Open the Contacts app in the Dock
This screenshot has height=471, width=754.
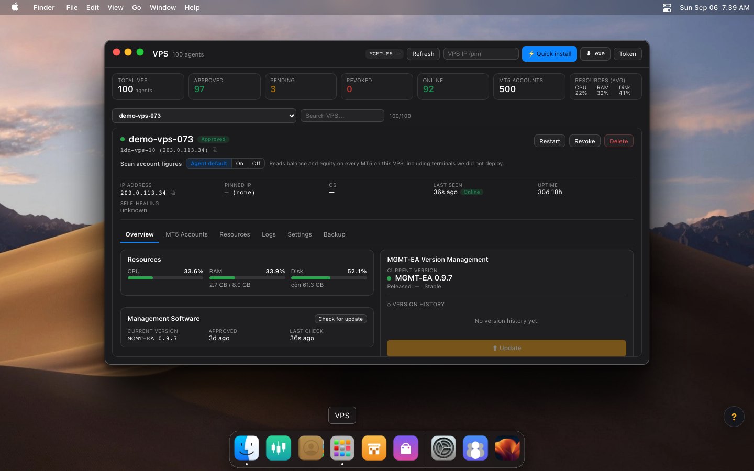click(x=311, y=448)
